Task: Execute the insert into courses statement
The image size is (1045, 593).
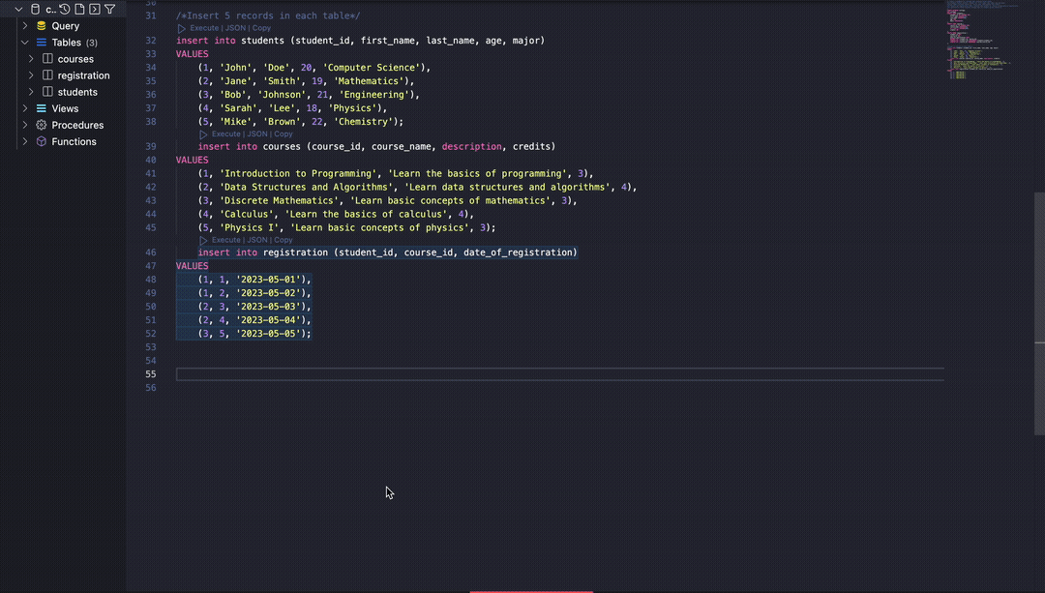Action: (x=225, y=133)
